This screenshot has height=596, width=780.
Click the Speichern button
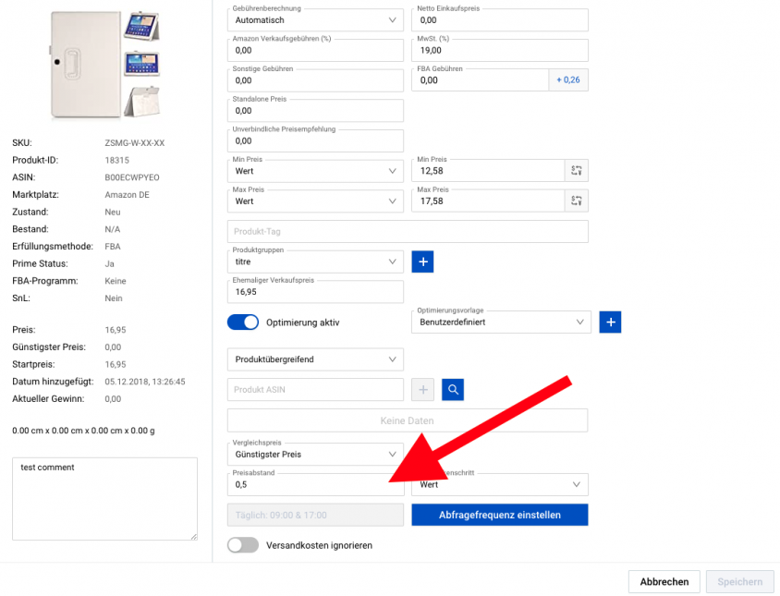click(739, 581)
